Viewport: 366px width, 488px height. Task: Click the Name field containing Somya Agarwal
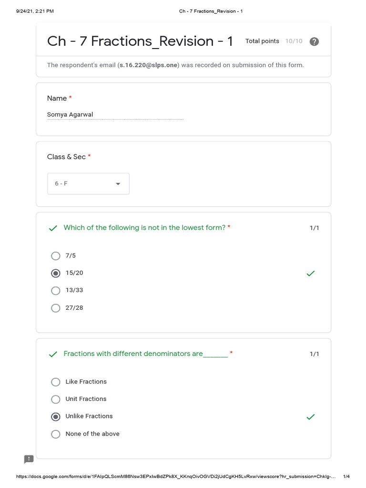pos(114,115)
